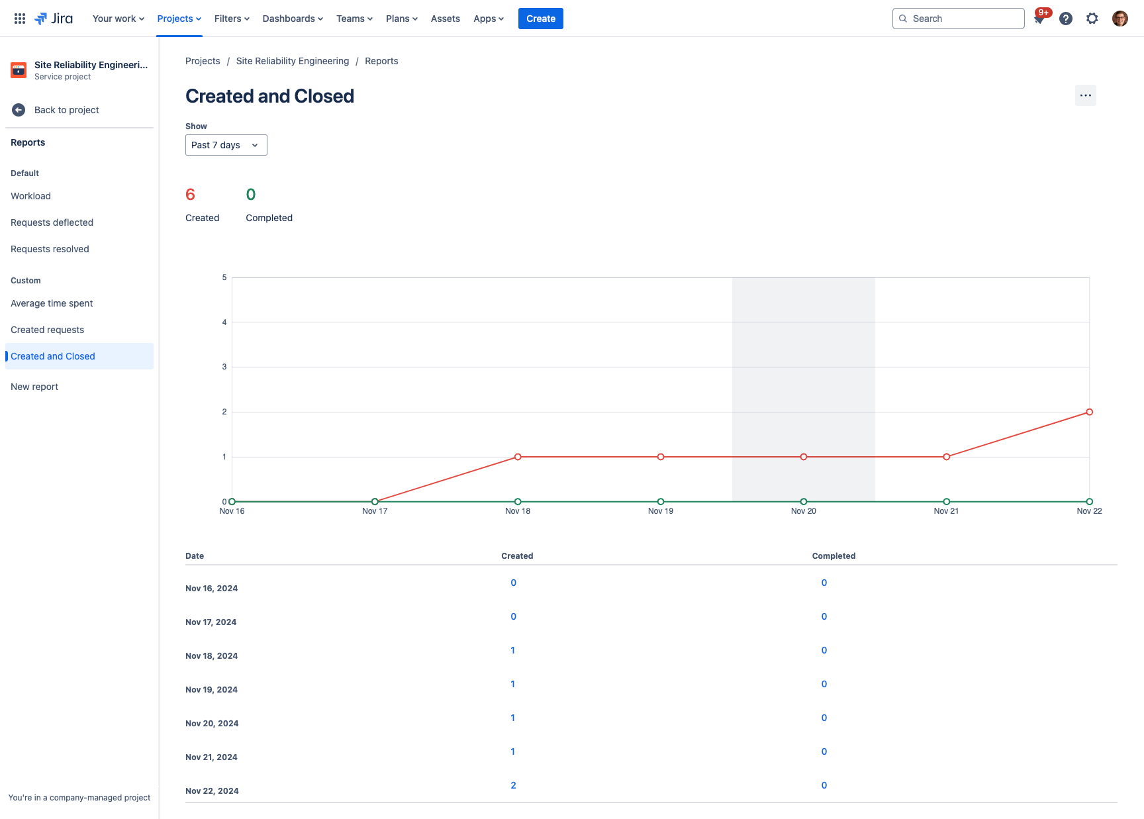Click Created count 0 for Nov 17, 2024
The height and width of the screenshot is (819, 1144).
point(513,616)
